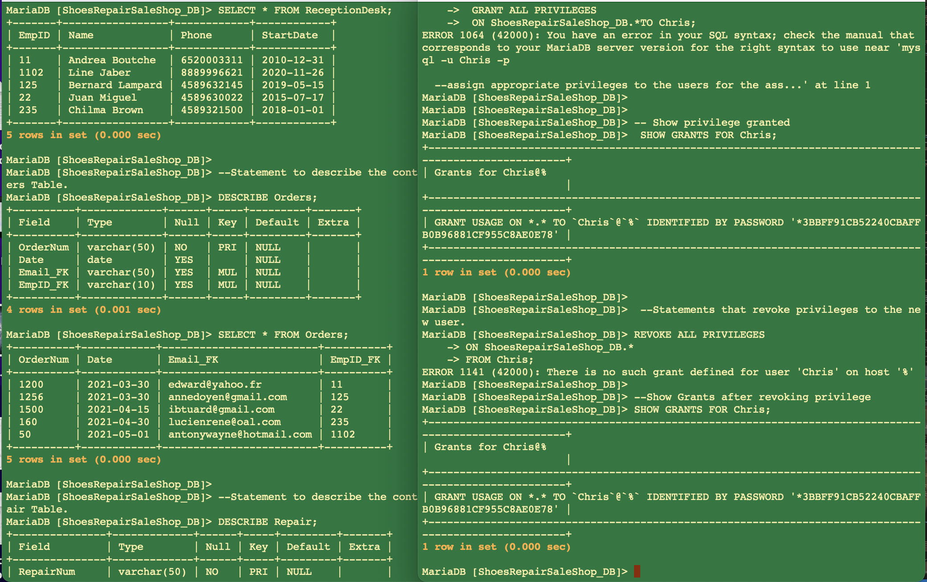
Task: Click the StartDate column header
Action: coord(289,35)
